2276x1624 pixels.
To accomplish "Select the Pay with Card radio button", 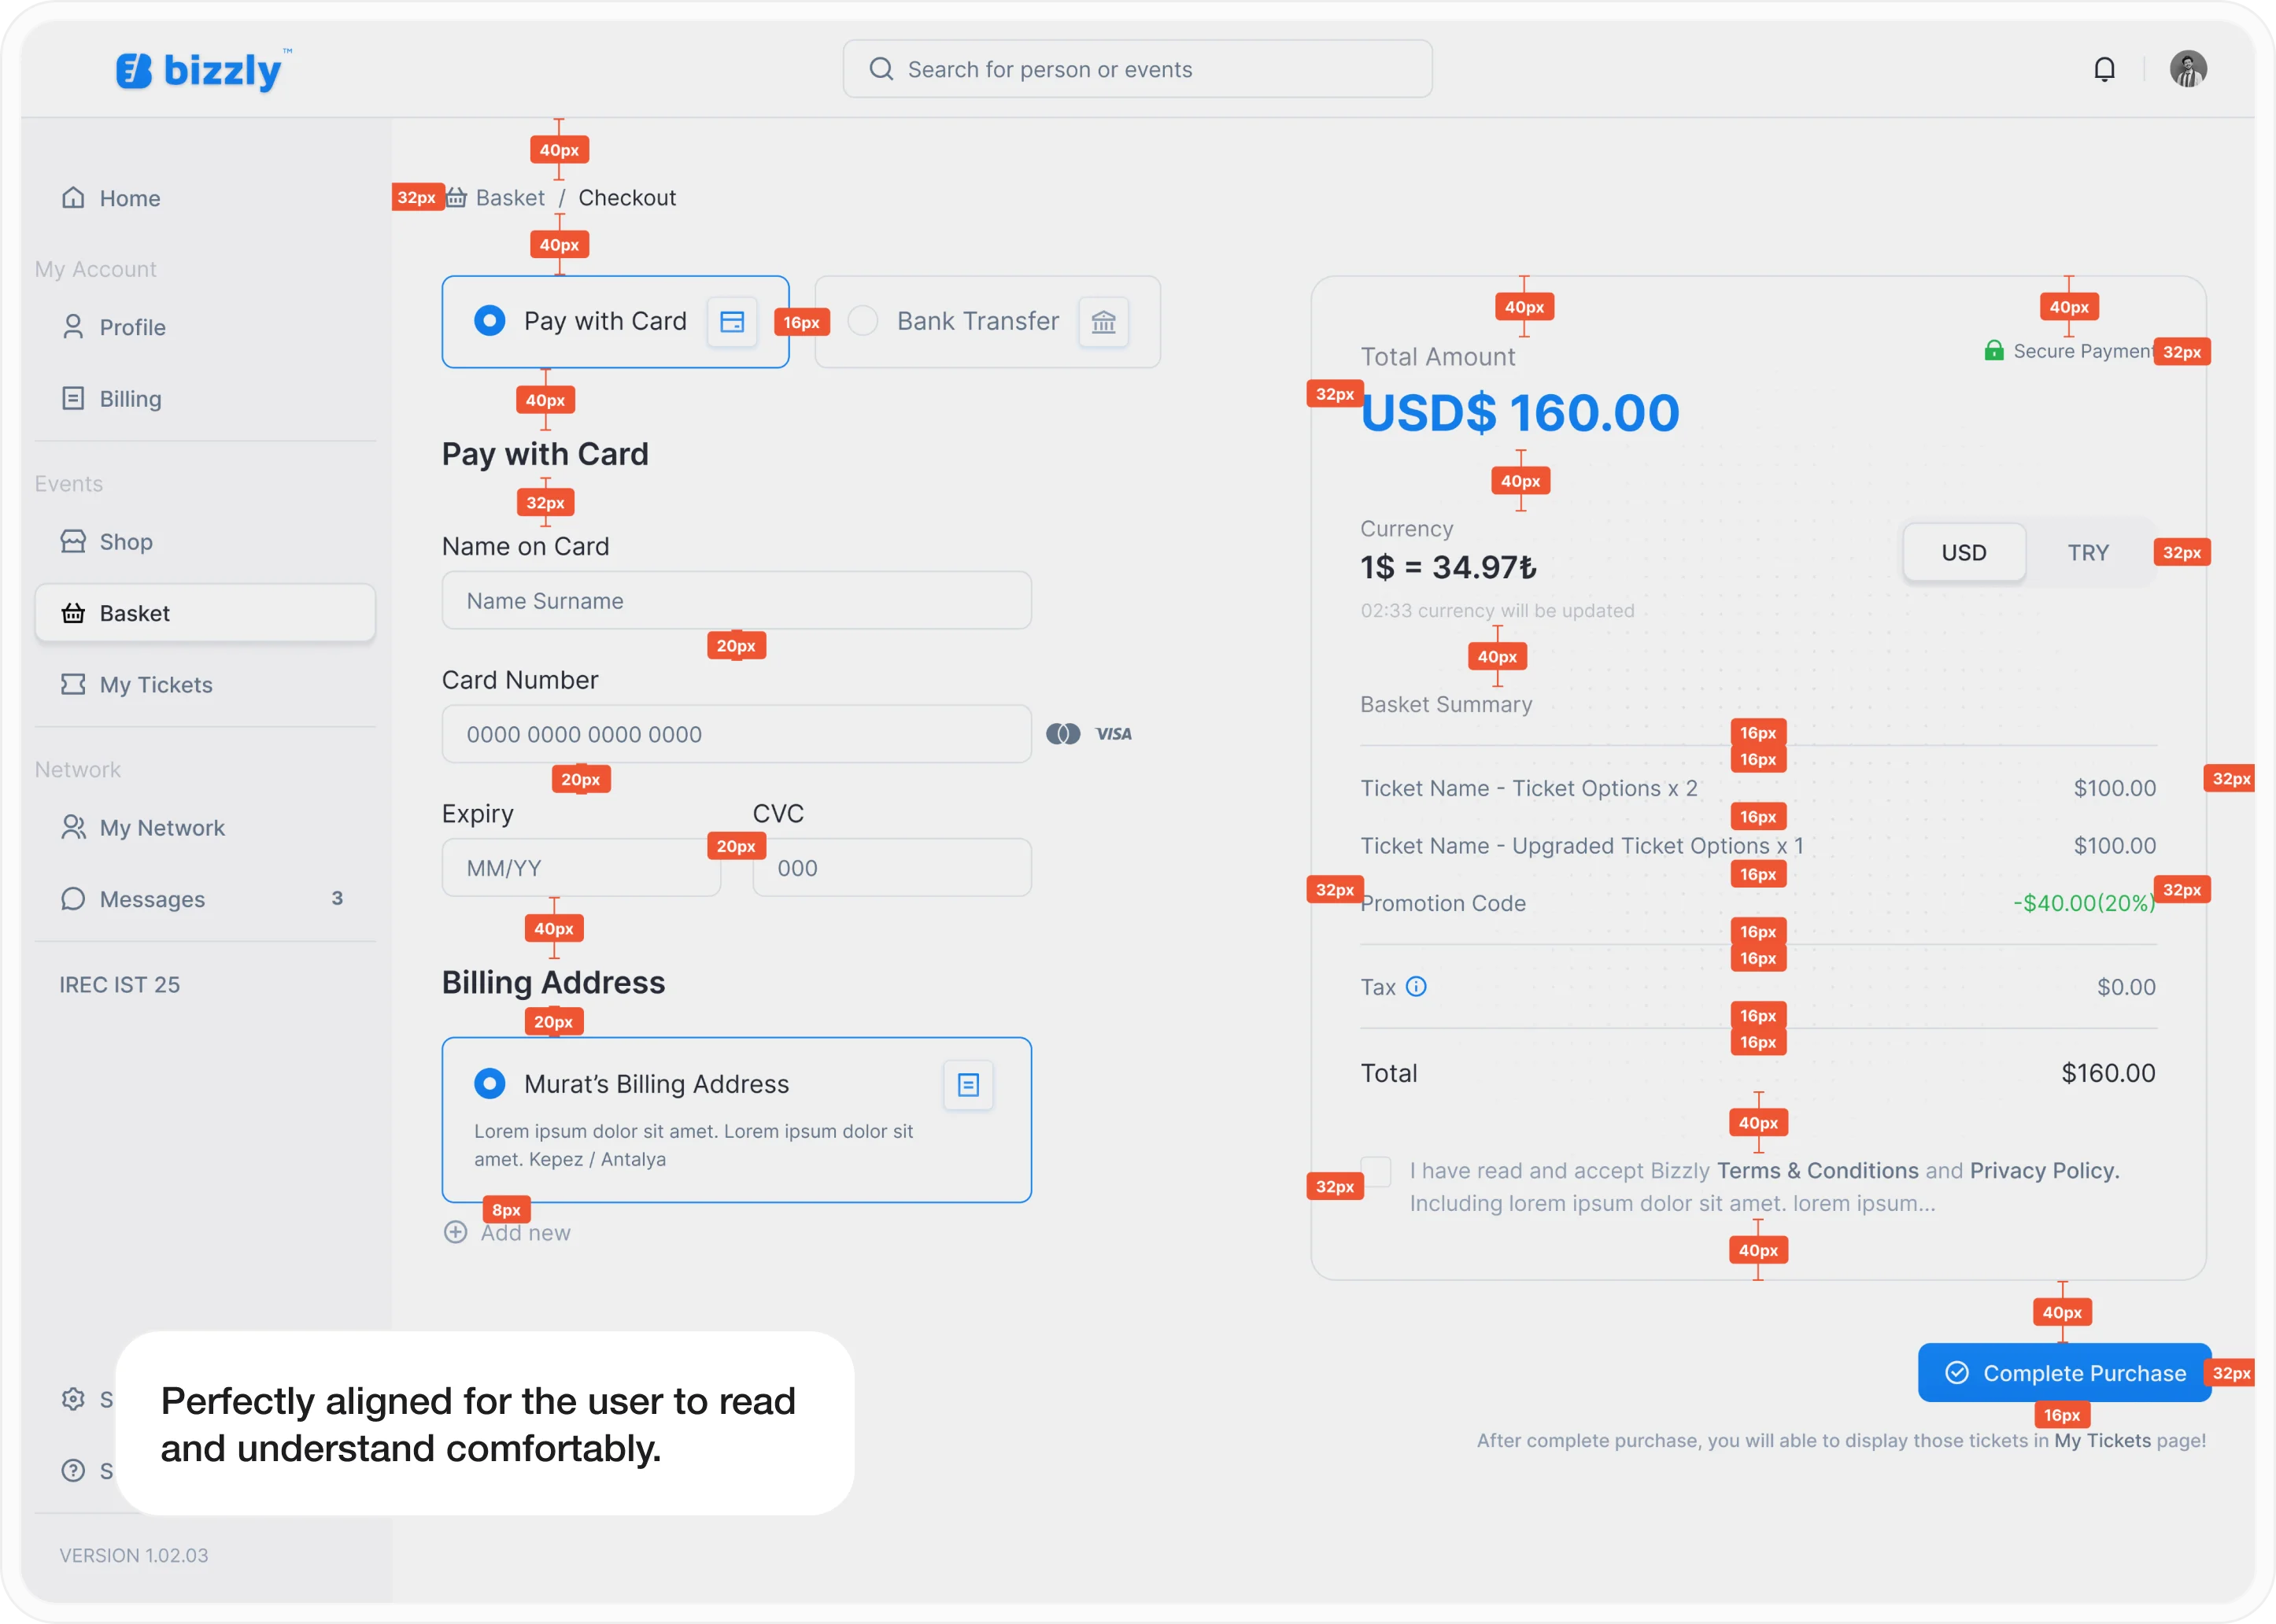I will [489, 321].
